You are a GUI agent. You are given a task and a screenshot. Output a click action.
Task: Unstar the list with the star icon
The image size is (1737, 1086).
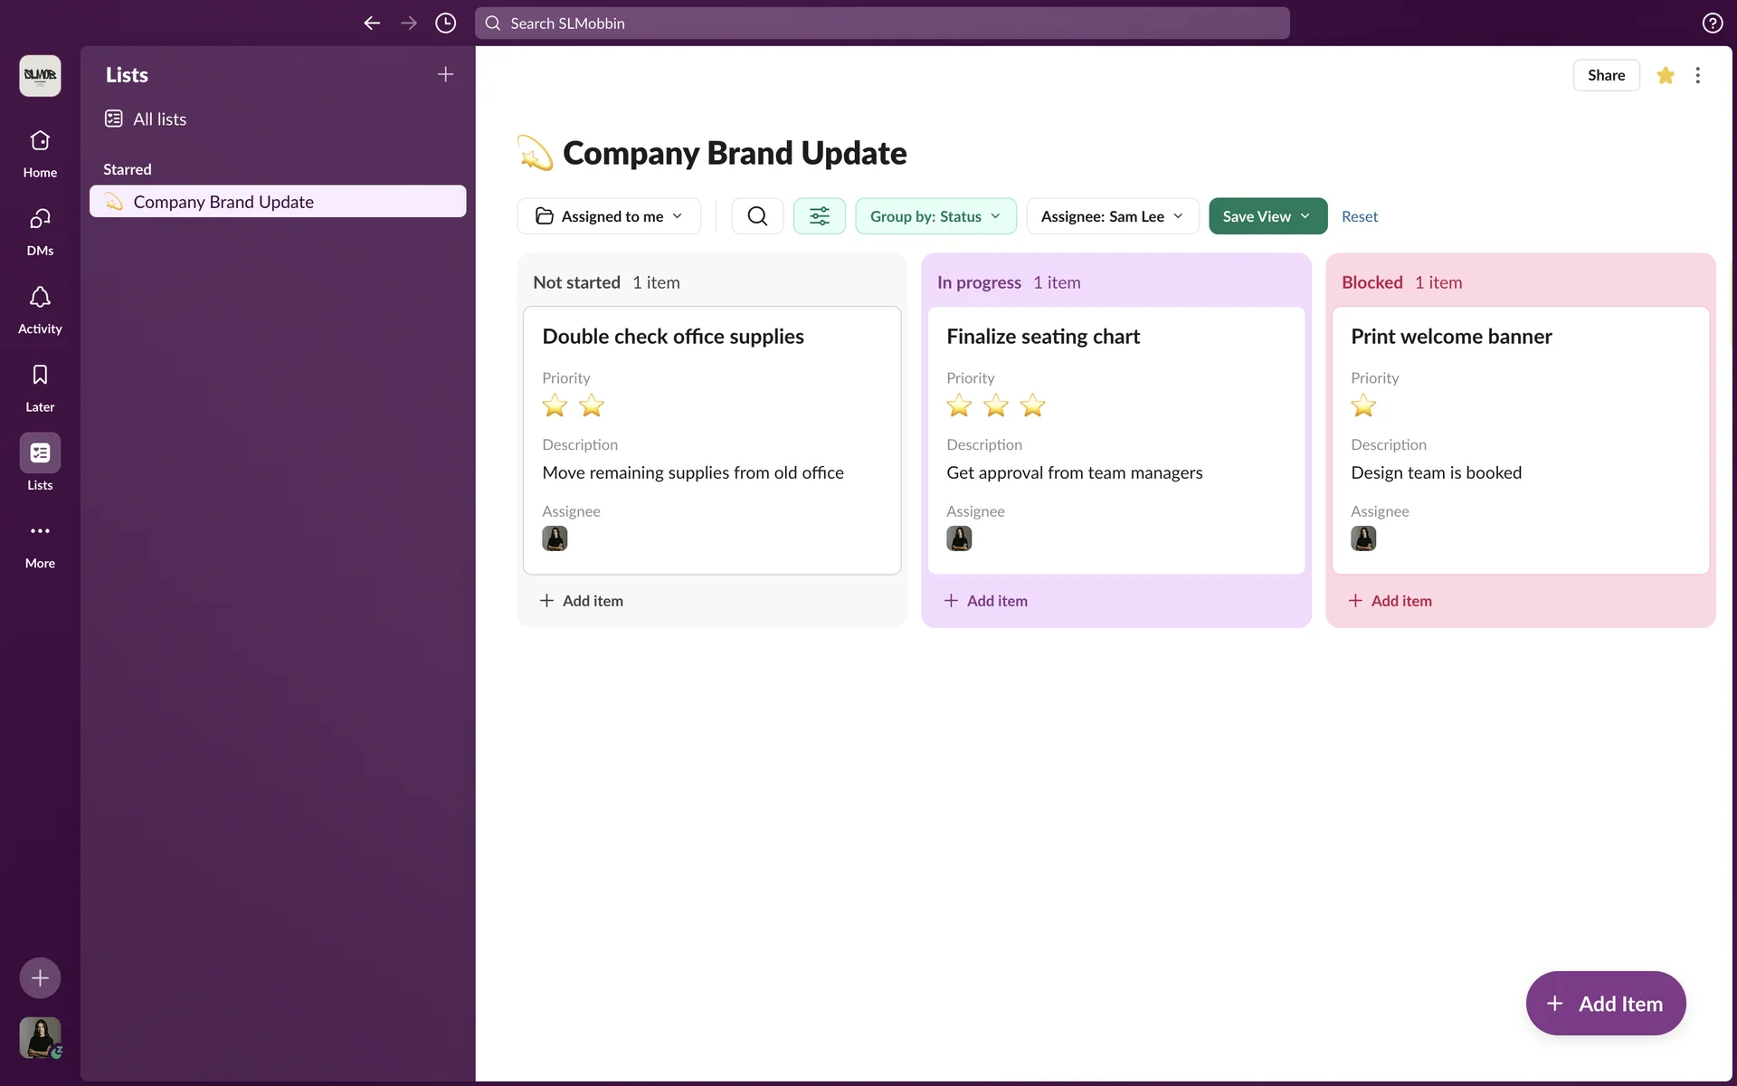pyautogui.click(x=1665, y=75)
